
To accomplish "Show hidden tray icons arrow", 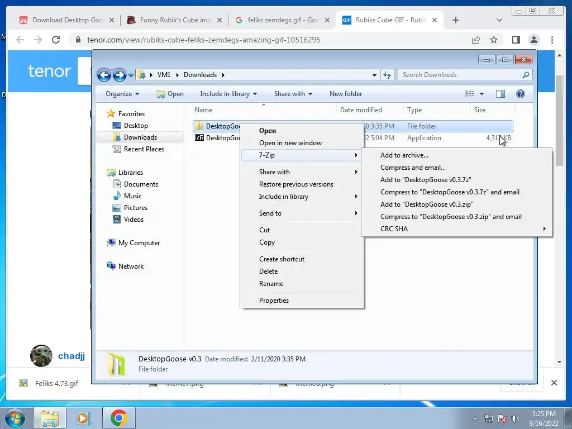I will point(475,418).
